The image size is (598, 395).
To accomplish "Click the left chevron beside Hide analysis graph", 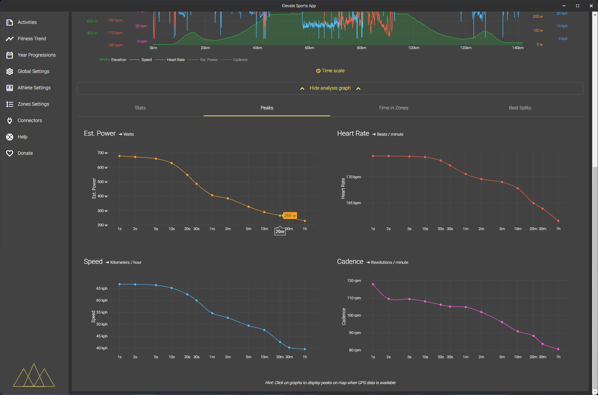I will point(302,88).
